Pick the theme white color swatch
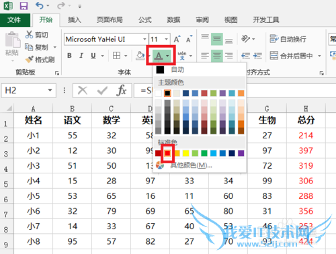This screenshot has width=336, height=254. (158, 93)
